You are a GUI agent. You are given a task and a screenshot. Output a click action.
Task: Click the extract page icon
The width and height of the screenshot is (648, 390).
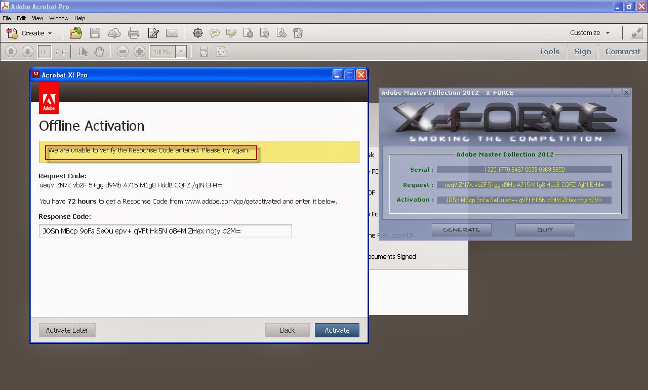[281, 33]
